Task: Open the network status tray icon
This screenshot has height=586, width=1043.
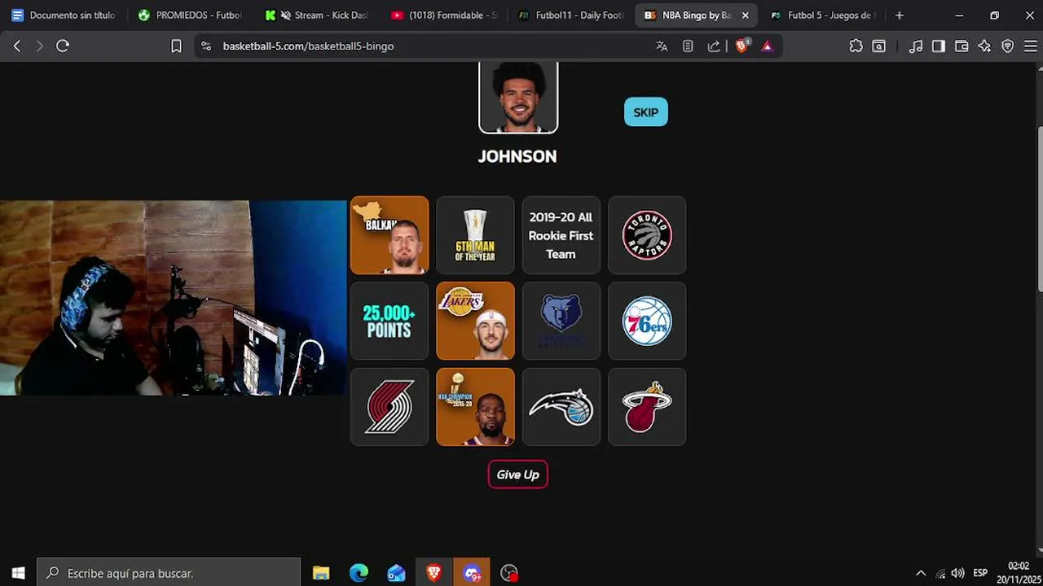Action: (x=940, y=573)
